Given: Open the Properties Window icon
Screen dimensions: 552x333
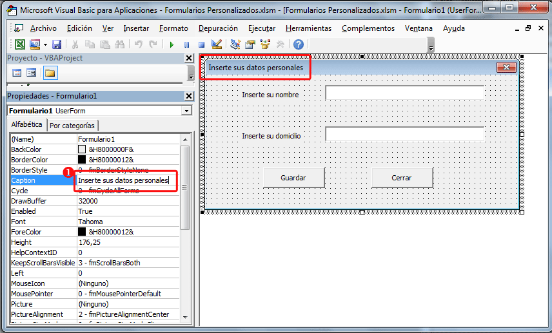Looking at the screenshot, I should pos(250,44).
